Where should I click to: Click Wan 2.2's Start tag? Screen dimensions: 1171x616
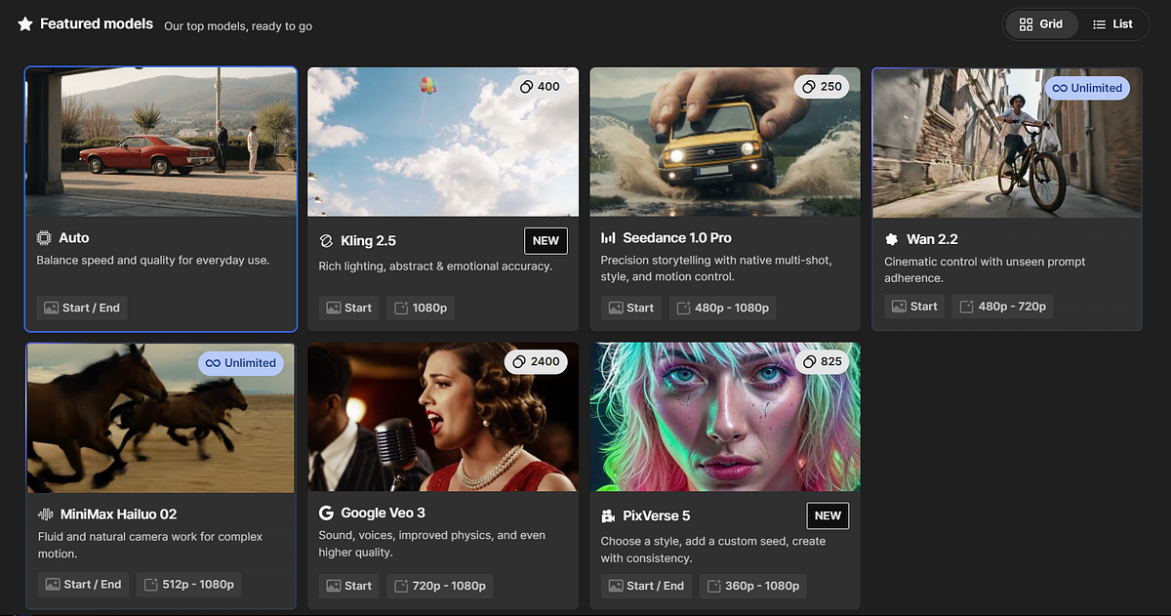(x=915, y=307)
